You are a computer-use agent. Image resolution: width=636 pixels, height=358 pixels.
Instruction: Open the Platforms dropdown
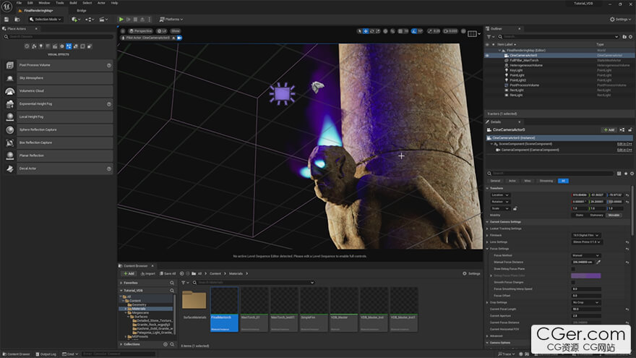click(171, 19)
